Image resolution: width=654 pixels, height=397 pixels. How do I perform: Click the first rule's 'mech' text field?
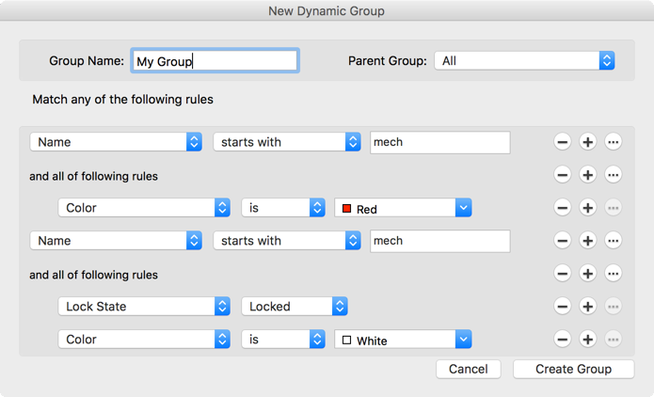[439, 142]
